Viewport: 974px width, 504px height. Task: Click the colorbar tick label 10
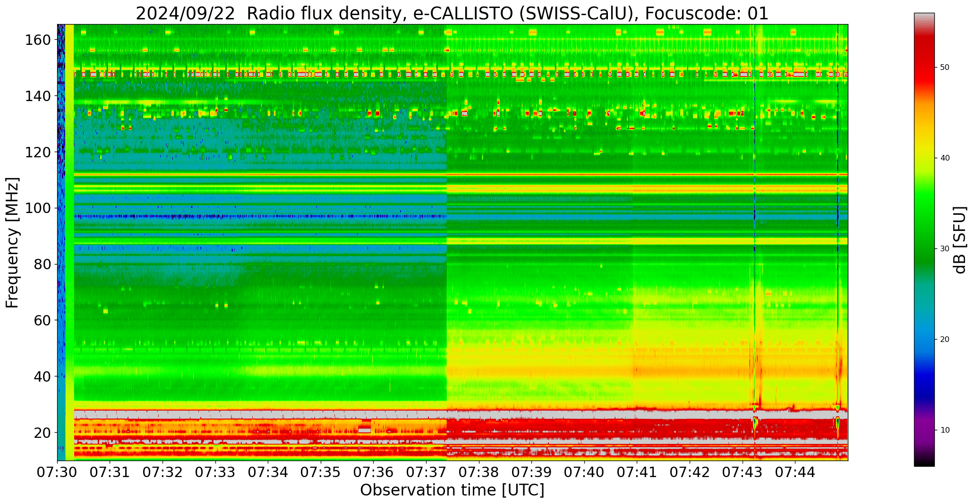click(x=945, y=430)
